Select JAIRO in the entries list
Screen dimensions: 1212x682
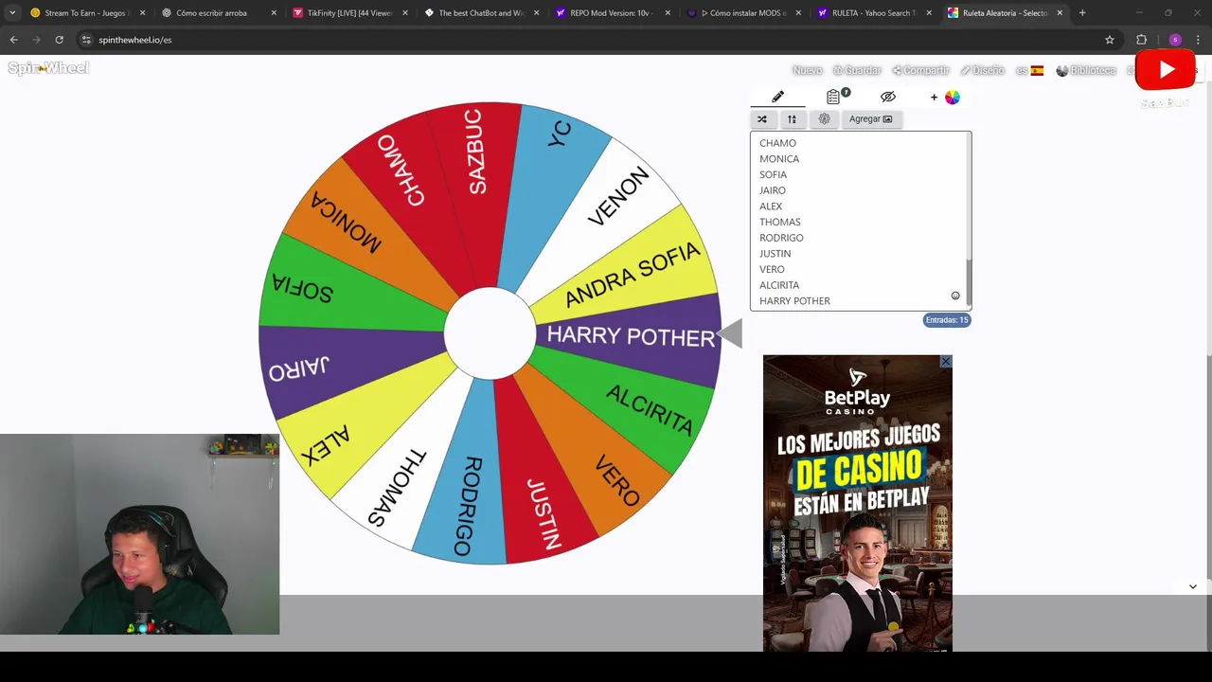(773, 190)
